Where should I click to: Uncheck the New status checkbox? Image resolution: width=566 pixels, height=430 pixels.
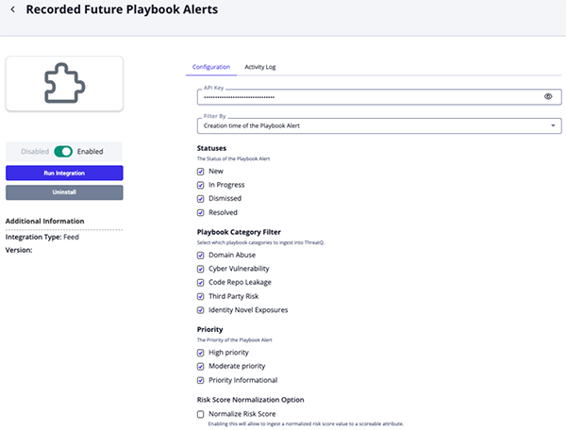pyautogui.click(x=200, y=172)
